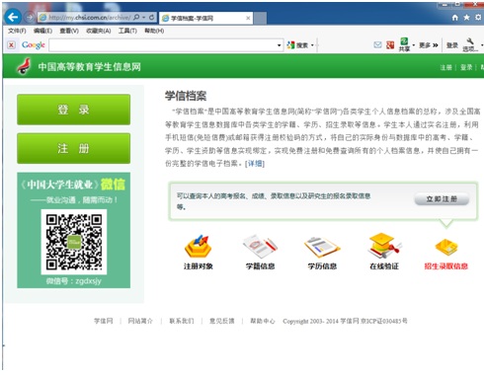
Task: Expand the address bar dropdown arrow
Action: pos(144,17)
